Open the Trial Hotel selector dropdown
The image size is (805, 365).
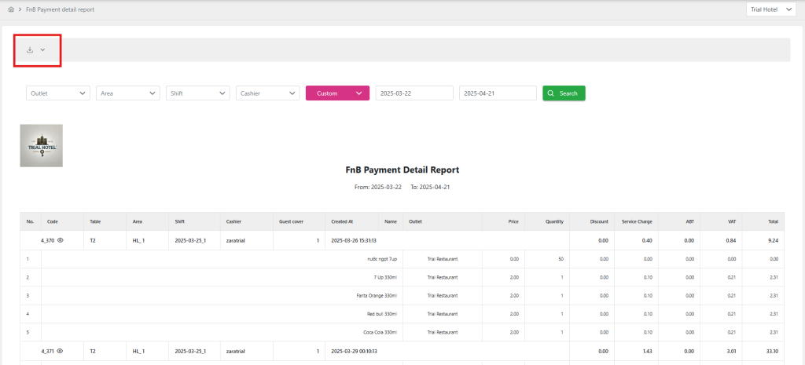772,9
